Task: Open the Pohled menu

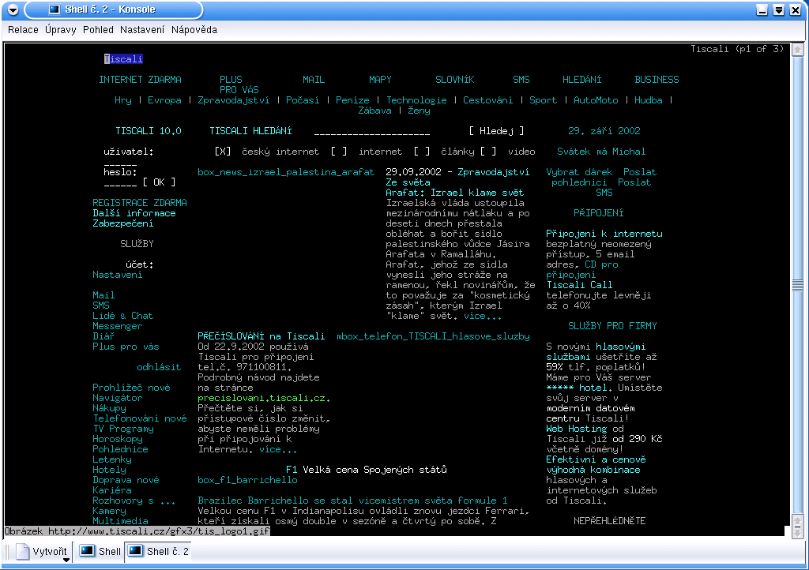Action: (x=98, y=29)
